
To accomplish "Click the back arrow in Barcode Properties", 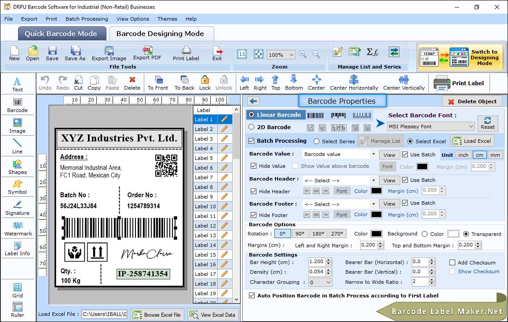I will click(x=253, y=101).
